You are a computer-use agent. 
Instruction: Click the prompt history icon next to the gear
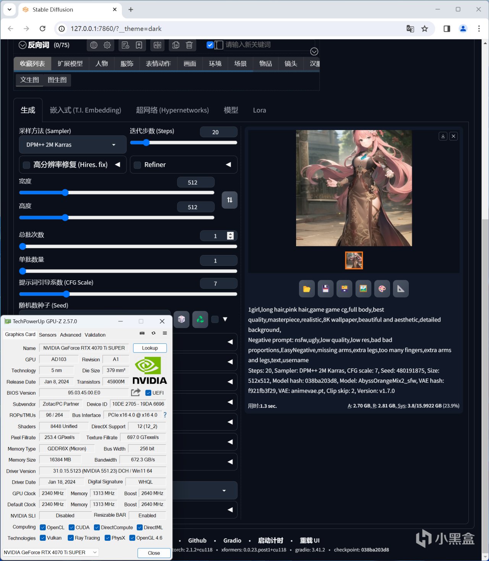click(125, 45)
